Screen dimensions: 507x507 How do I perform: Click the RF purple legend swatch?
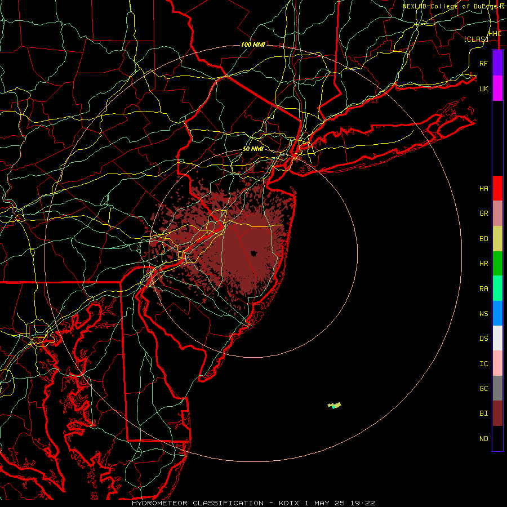pyautogui.click(x=497, y=63)
